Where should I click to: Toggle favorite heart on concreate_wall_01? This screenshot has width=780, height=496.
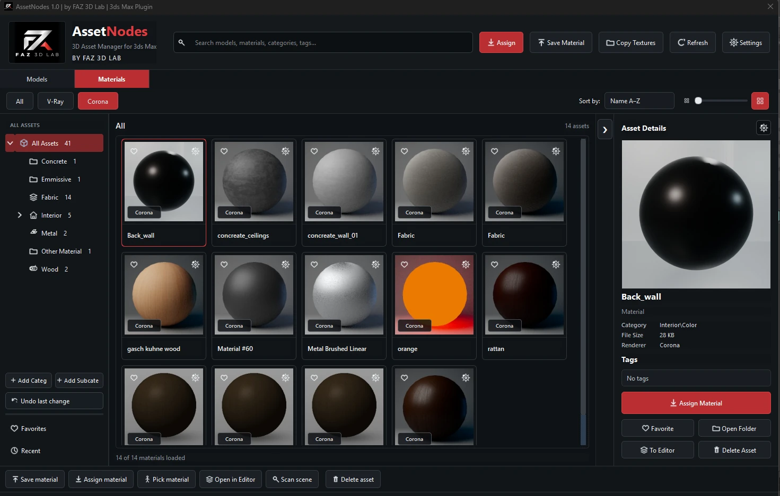[x=314, y=151]
